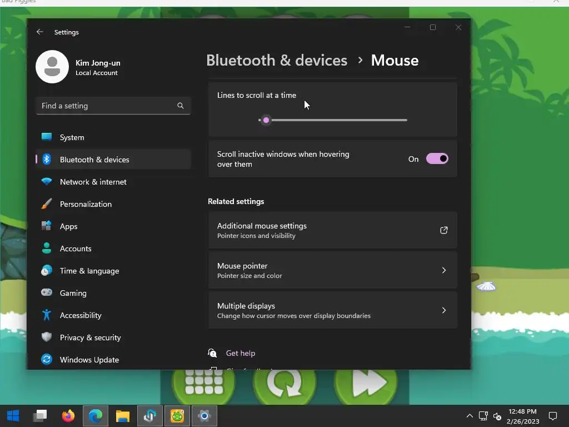Image resolution: width=569 pixels, height=427 pixels.
Task: Click the Time & language clock icon
Action: click(47, 271)
